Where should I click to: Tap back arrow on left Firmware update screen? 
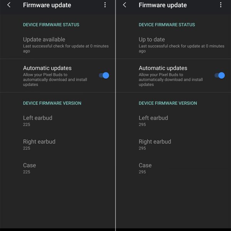tap(9, 5)
